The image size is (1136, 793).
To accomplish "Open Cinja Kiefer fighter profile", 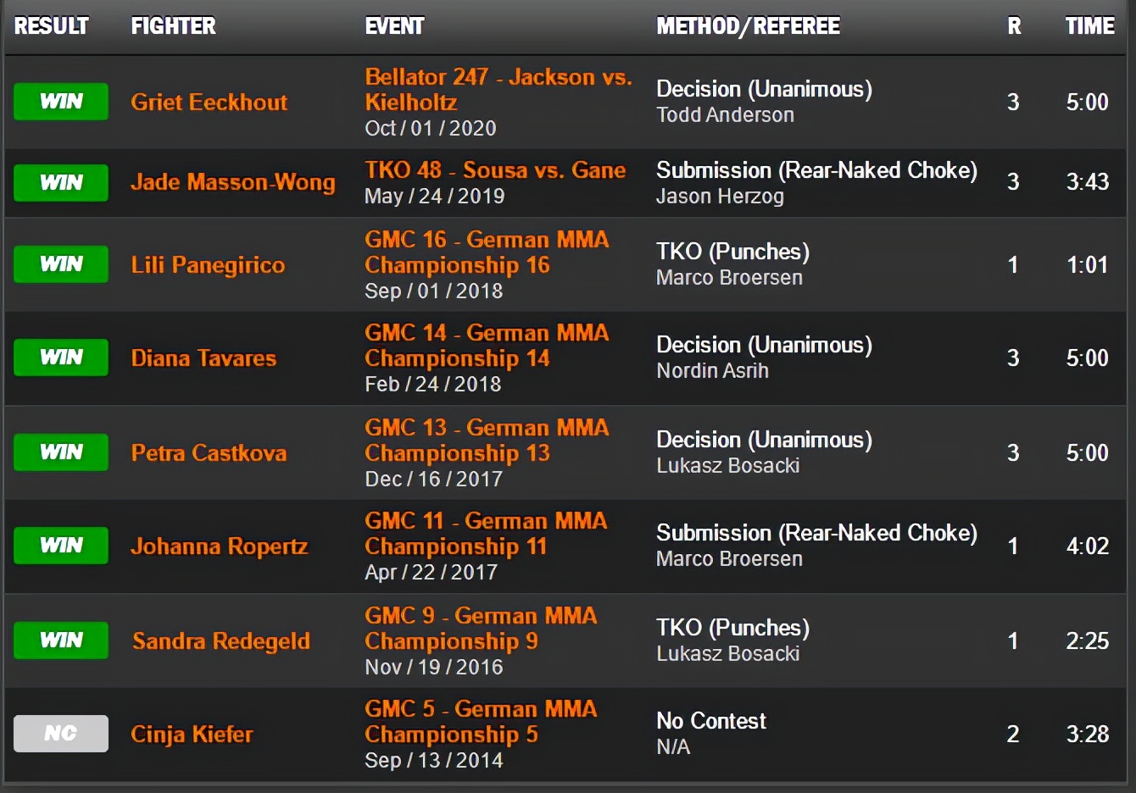I will [192, 735].
